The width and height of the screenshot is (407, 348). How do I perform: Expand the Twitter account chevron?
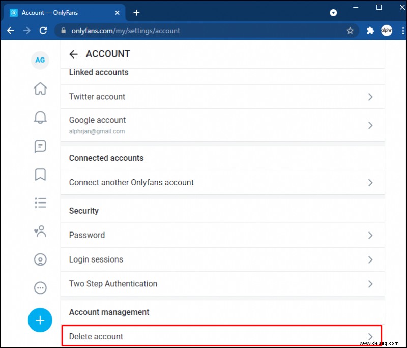pos(370,97)
